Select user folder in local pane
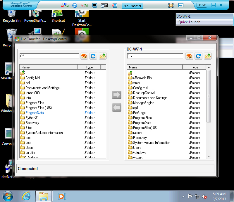Image resolution: width=234 pixels, height=202 pixels. (63, 143)
